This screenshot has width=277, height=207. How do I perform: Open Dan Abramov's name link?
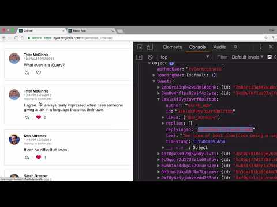tap(35, 136)
